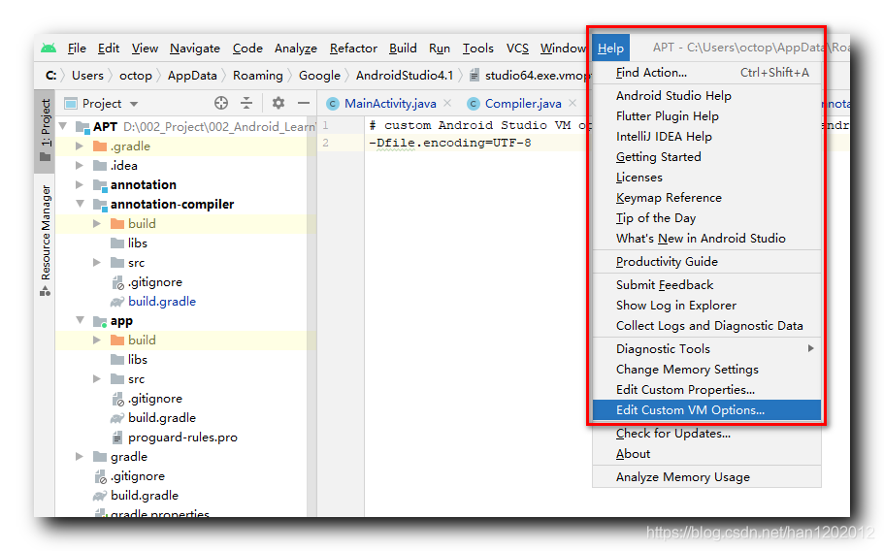The height and width of the screenshot is (551, 884).
Task: Switch to the Compiler.java tab
Action: (522, 103)
